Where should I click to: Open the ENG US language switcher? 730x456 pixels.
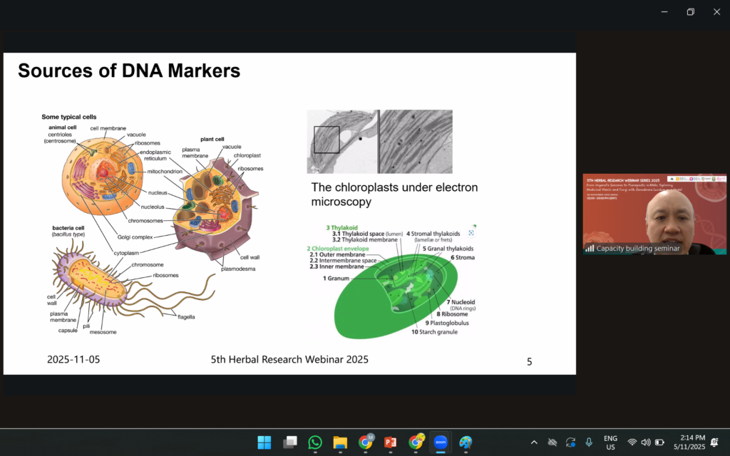click(610, 442)
